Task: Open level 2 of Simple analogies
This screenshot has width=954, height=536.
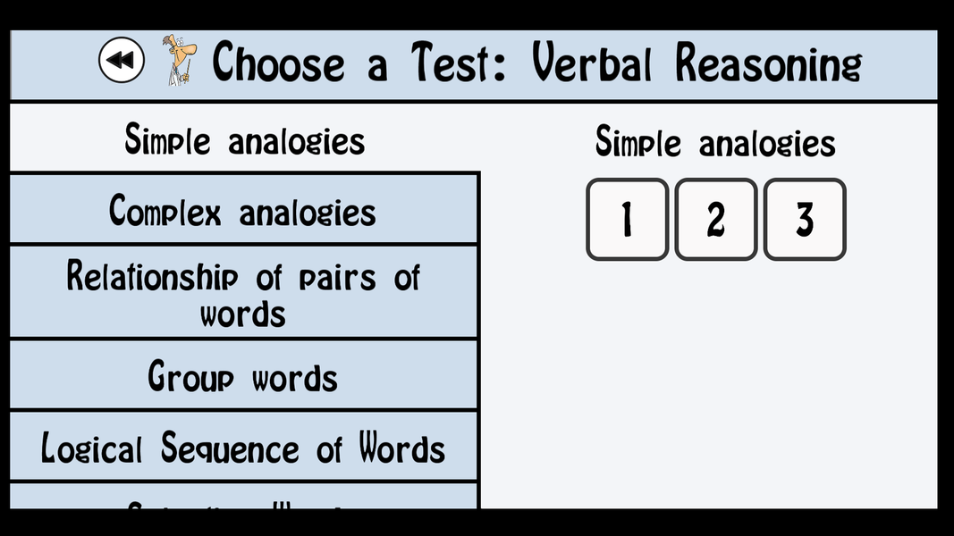Action: [x=715, y=221]
